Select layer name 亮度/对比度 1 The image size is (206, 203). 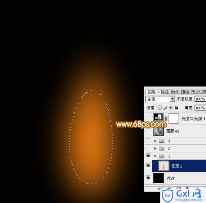[x=193, y=119]
